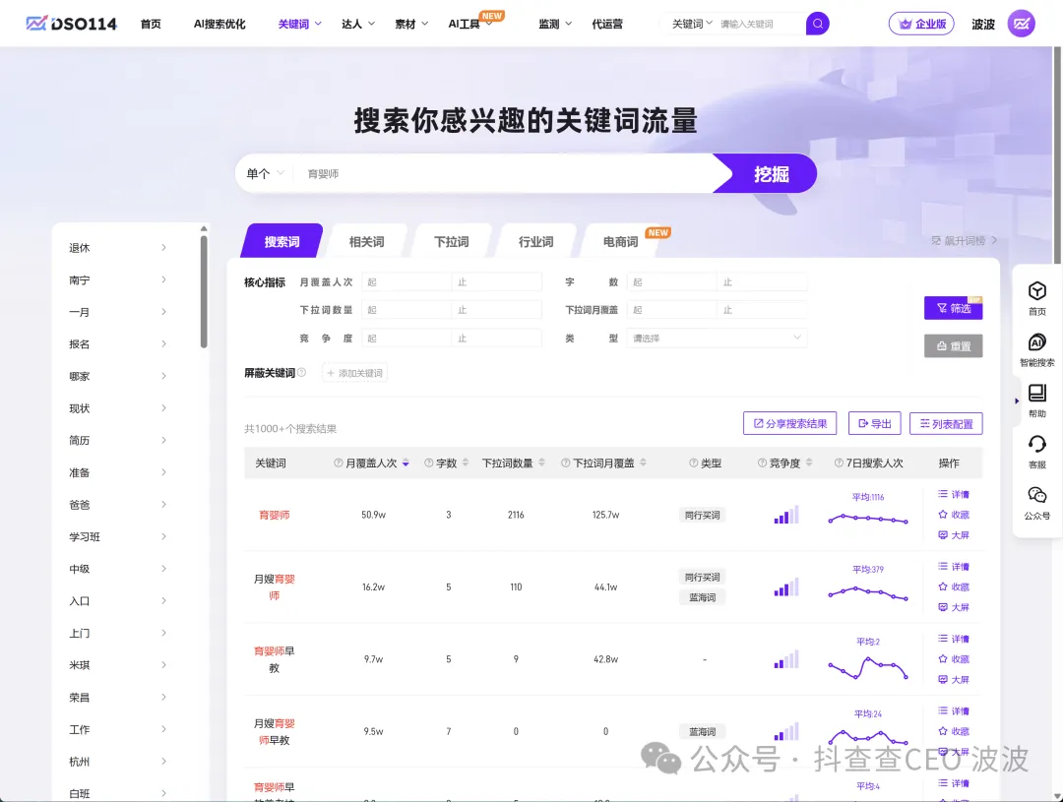Click the DSO114 logo
1063x802 pixels.
click(71, 24)
